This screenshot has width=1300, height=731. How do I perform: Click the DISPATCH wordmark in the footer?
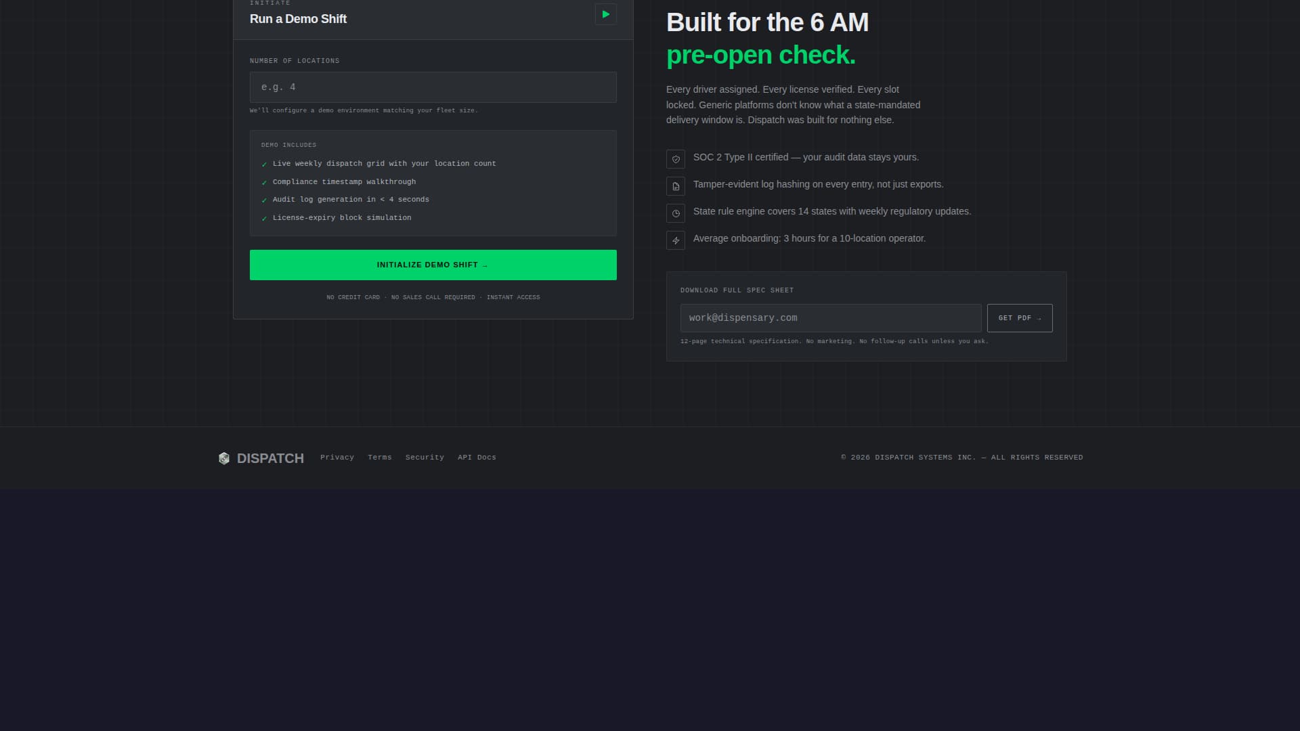coord(270,458)
